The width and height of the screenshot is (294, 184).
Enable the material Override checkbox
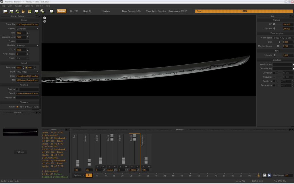point(17,89)
